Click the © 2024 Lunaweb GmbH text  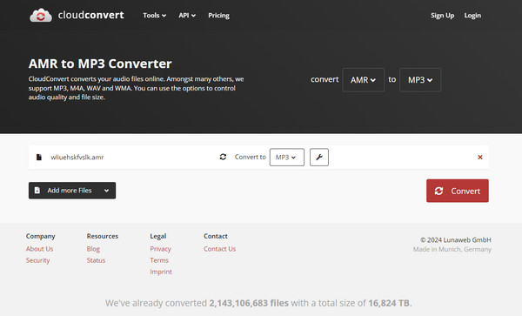click(x=455, y=239)
